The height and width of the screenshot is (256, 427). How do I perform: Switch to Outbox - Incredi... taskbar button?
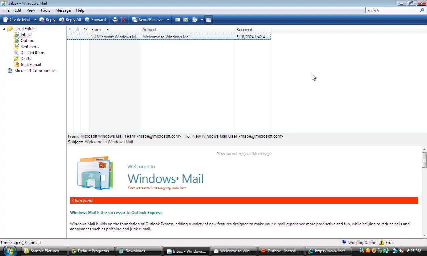[282, 251]
